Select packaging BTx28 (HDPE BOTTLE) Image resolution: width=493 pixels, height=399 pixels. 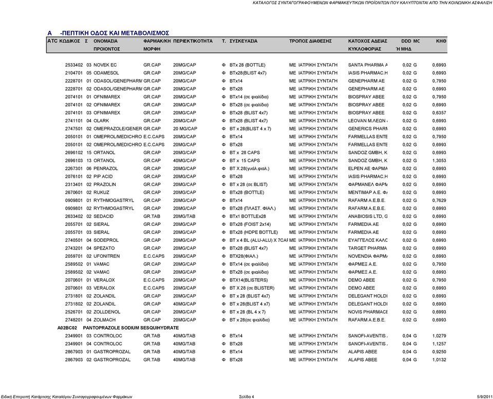254,232
